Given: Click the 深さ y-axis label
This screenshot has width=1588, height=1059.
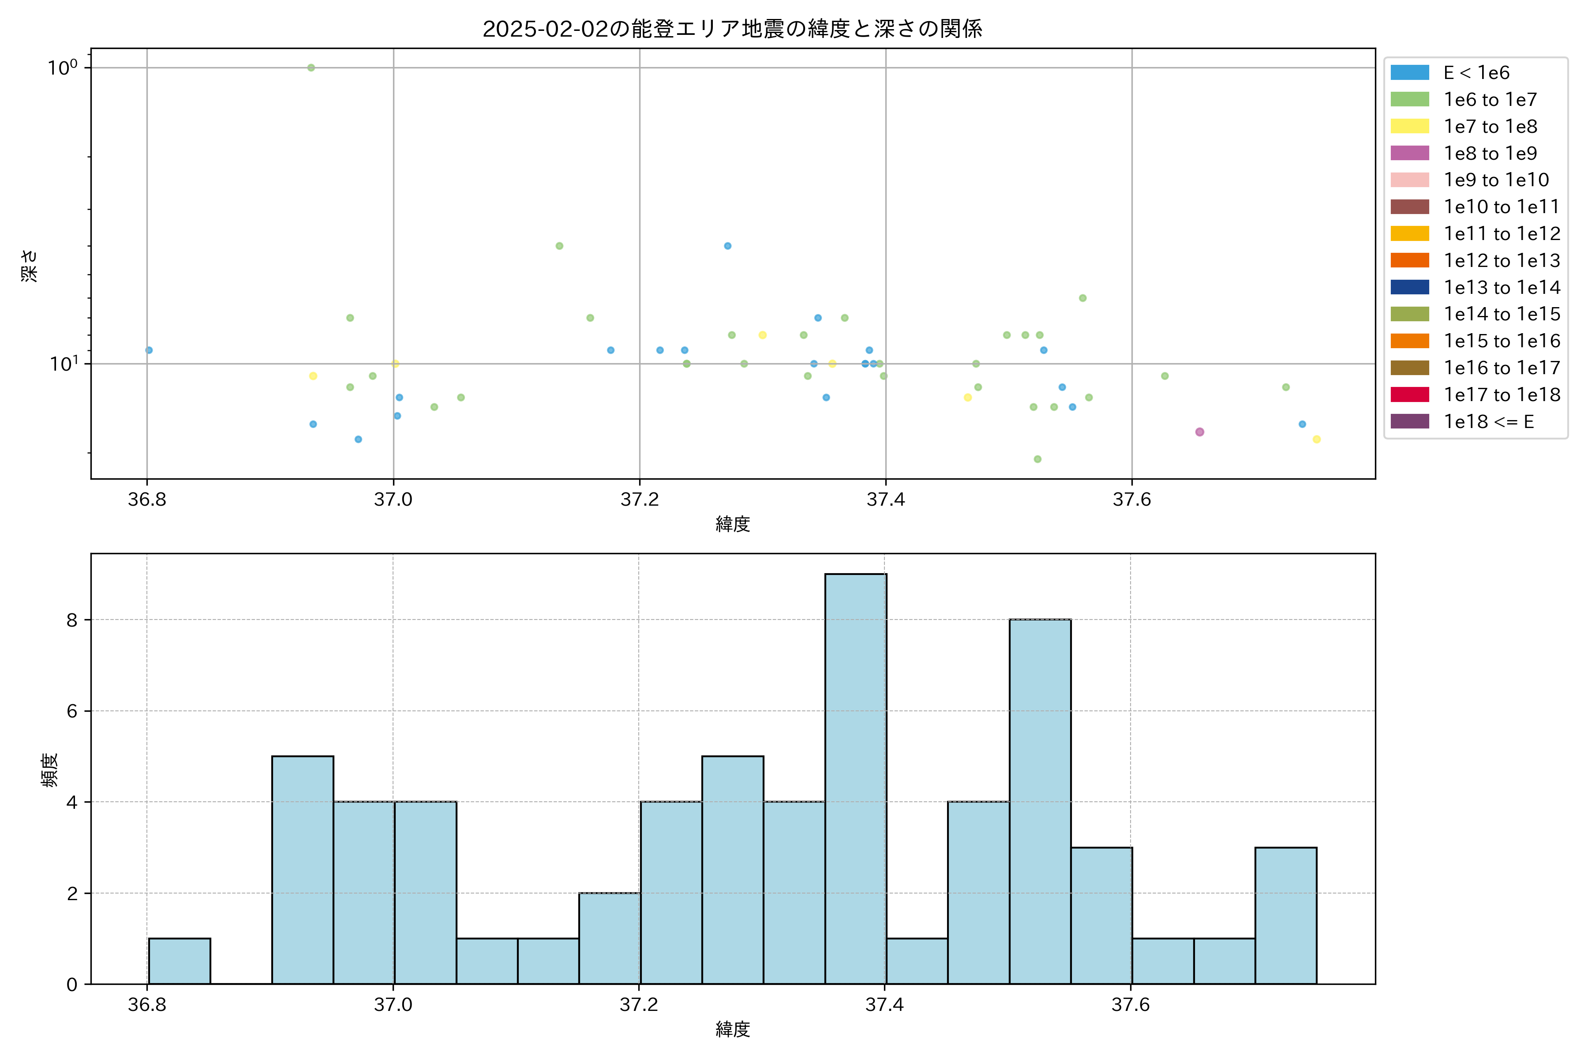Looking at the screenshot, I should tap(30, 266).
